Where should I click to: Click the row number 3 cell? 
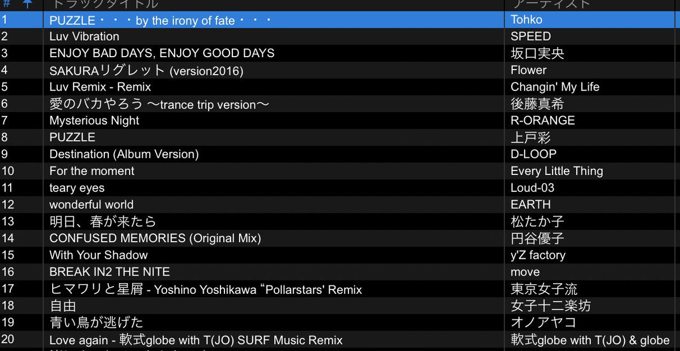5,53
